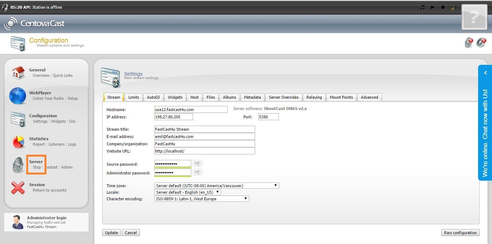Click the Server satellite dish icon
Screen dimensions: 492x244
click(18, 165)
